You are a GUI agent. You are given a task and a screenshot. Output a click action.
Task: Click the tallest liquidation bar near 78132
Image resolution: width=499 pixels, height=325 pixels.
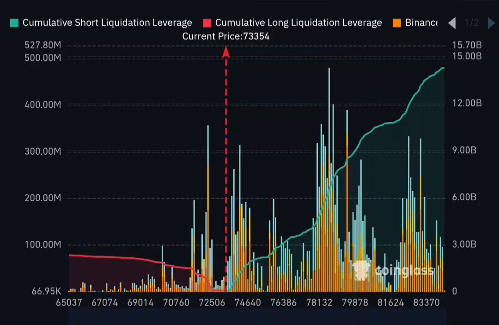(x=329, y=180)
